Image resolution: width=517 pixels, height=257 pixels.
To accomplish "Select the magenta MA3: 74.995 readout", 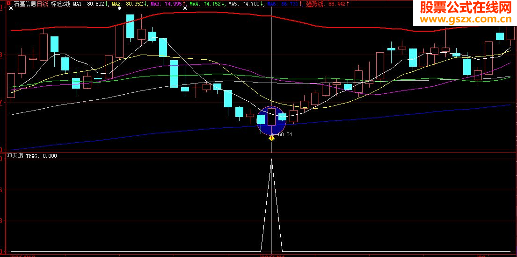I will click(x=166, y=4).
